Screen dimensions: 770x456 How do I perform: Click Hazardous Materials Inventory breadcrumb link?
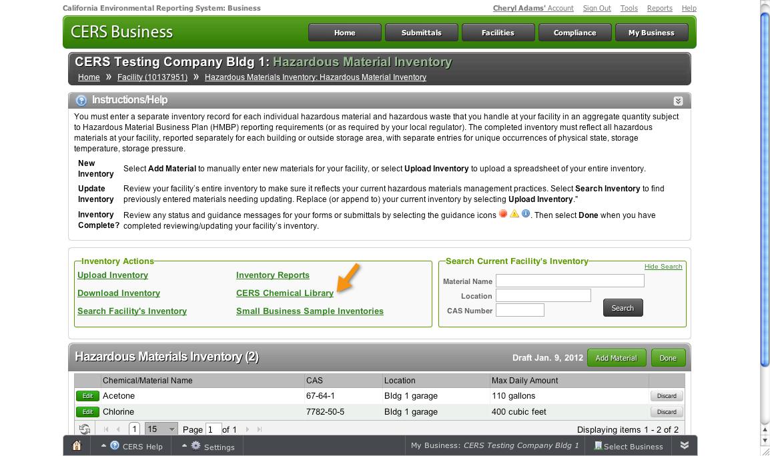[315, 77]
